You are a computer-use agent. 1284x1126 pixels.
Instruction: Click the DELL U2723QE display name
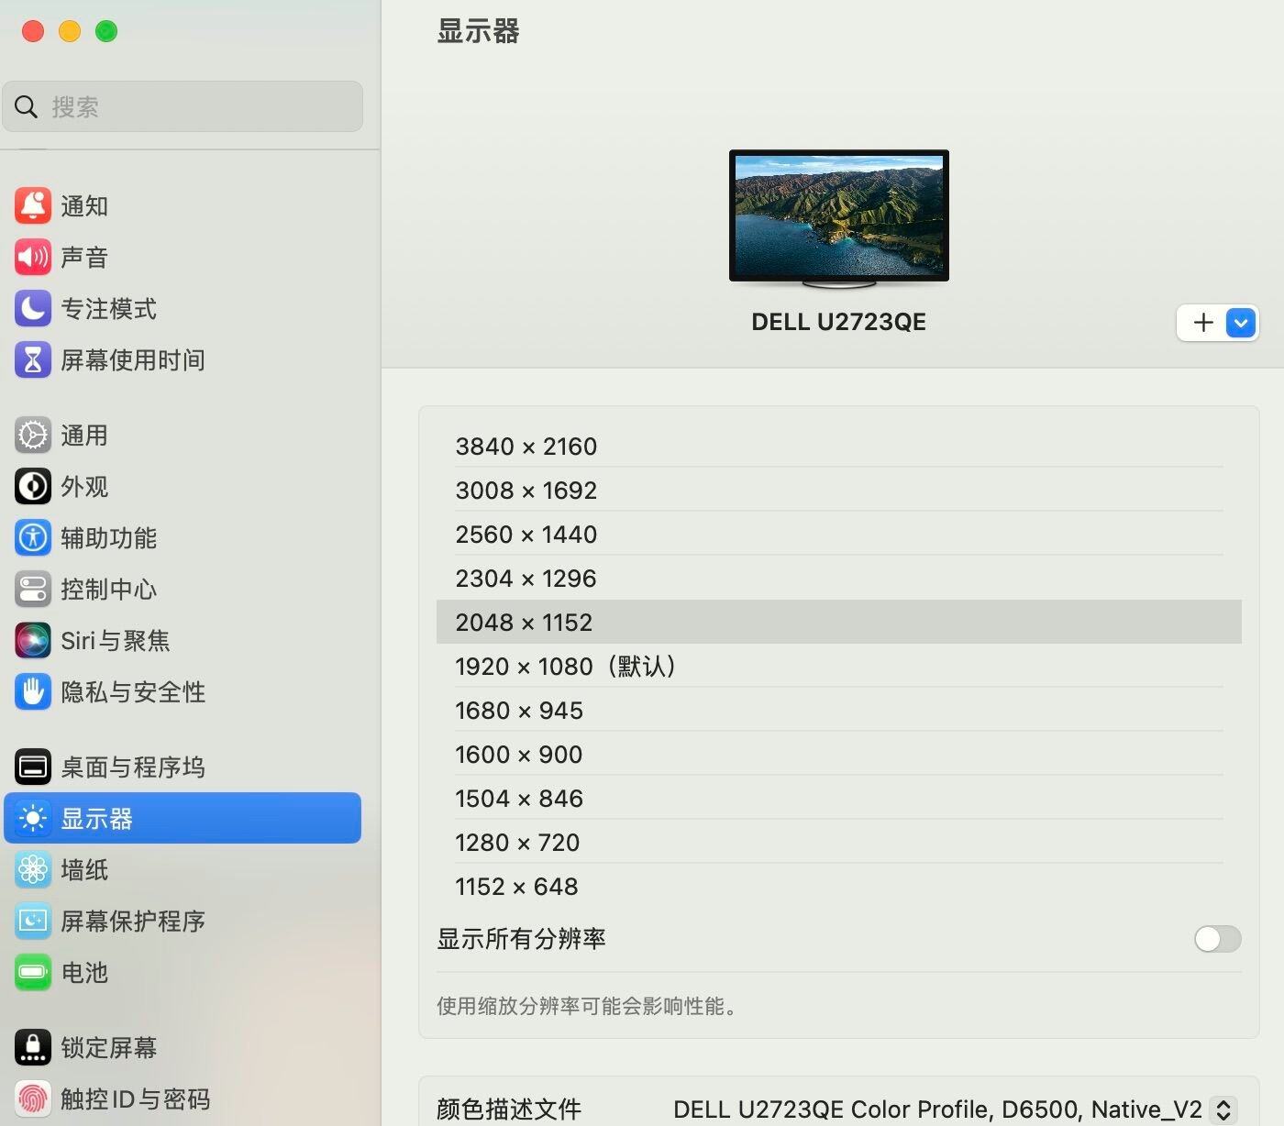(839, 322)
